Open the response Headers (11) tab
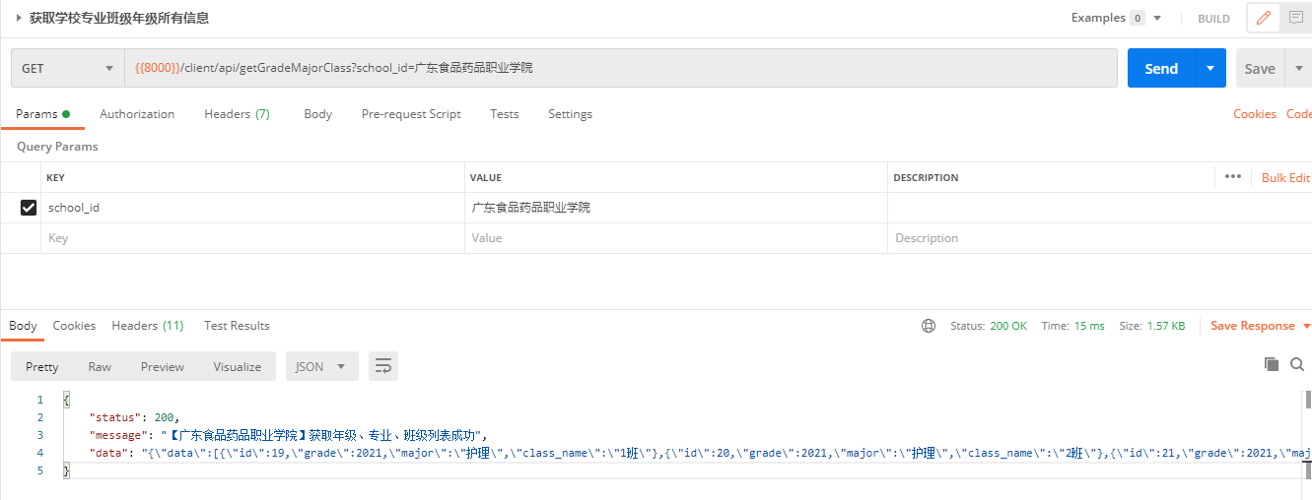 pos(148,326)
